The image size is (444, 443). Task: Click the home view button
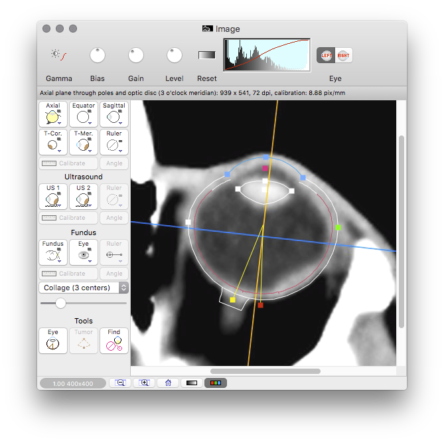pyautogui.click(x=168, y=383)
